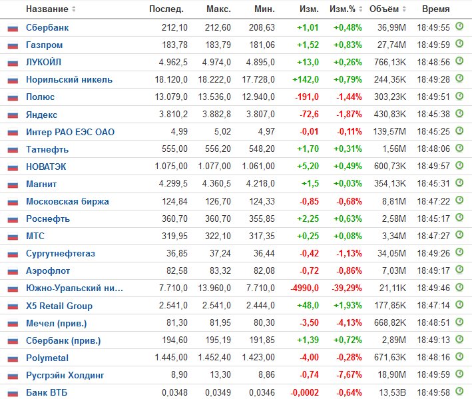Image resolution: width=472 pixels, height=399 pixels.
Task: Open the Сургутнефтегаз stock link
Action: pyautogui.click(x=61, y=254)
